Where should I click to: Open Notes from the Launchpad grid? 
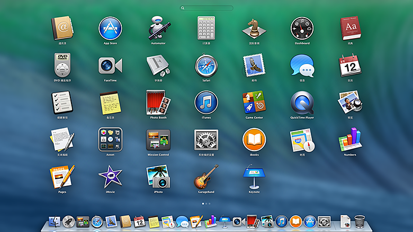110,103
